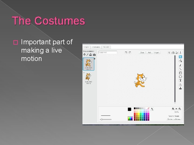Click the large black foreground color swatch

(129, 109)
